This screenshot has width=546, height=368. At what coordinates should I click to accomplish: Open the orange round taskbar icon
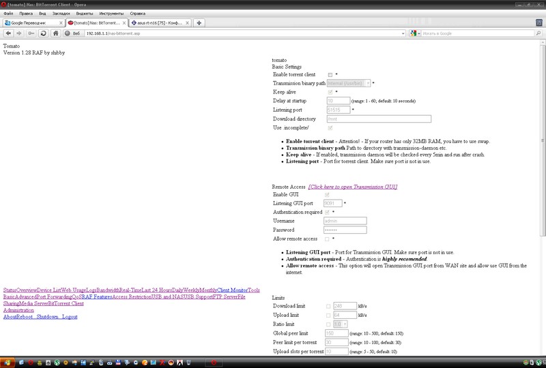145,363
